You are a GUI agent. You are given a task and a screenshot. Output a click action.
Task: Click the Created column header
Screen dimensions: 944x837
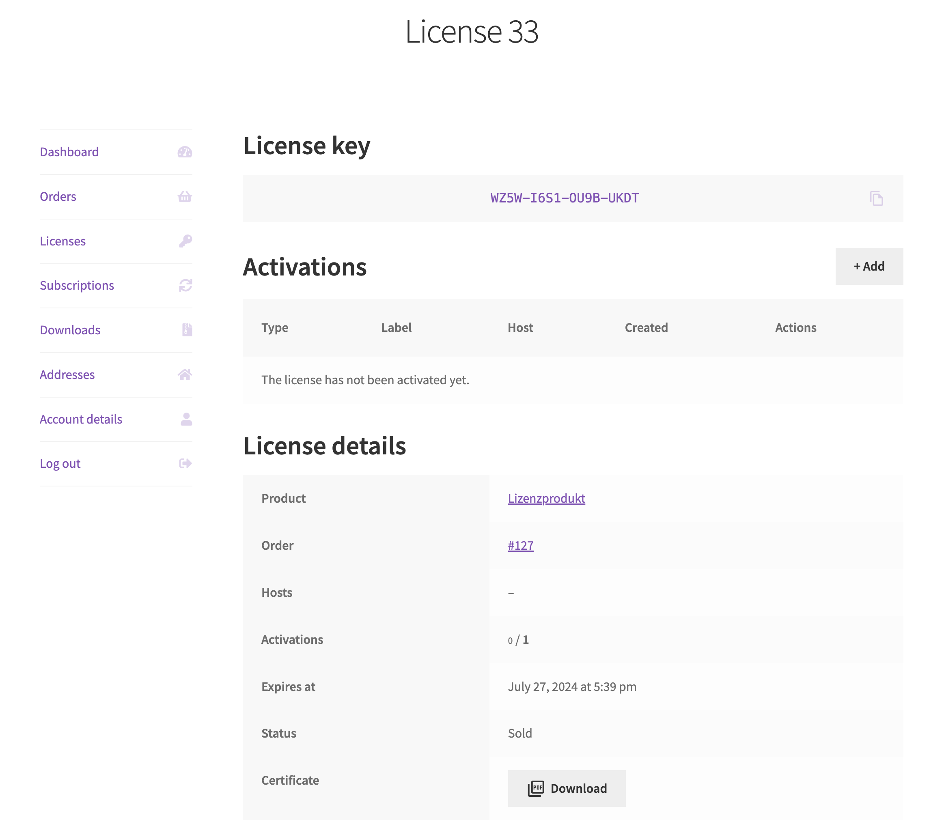click(646, 327)
